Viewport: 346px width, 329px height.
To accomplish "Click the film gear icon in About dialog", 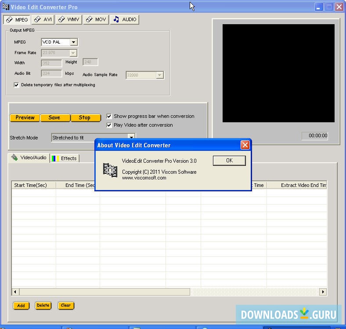I will [x=110, y=170].
